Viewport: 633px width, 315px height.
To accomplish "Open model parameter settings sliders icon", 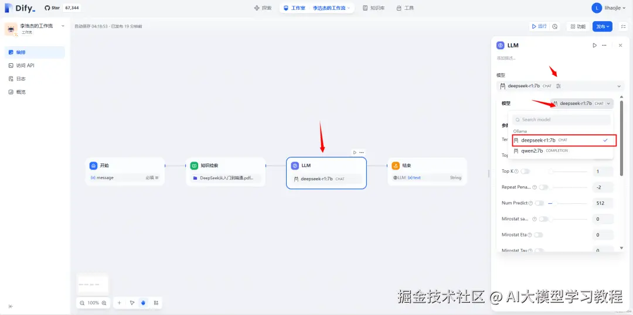I will (x=559, y=86).
